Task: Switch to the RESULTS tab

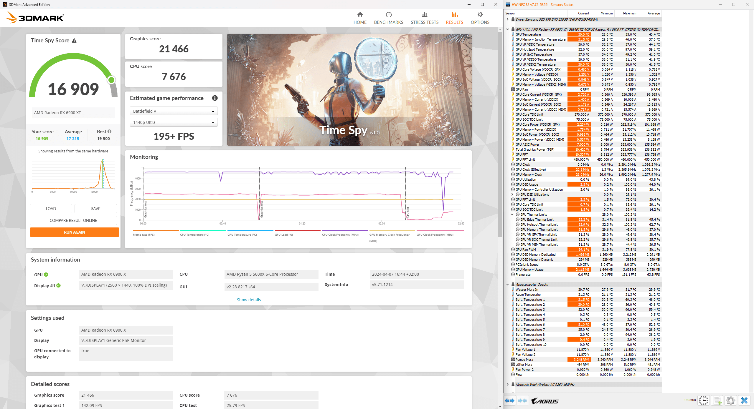Action: tap(454, 18)
